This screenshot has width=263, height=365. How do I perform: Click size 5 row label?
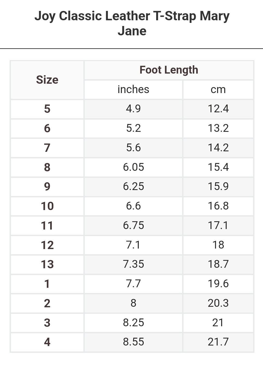tap(47, 109)
